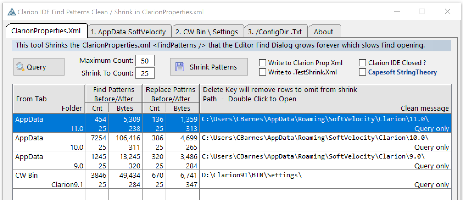This screenshot has width=463, height=200.
Task: Open the 2. CW Bin \ Settings tab
Action: [x=207, y=32]
